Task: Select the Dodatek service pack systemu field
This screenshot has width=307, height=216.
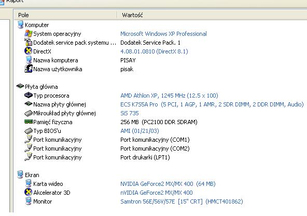Action: 75,43
